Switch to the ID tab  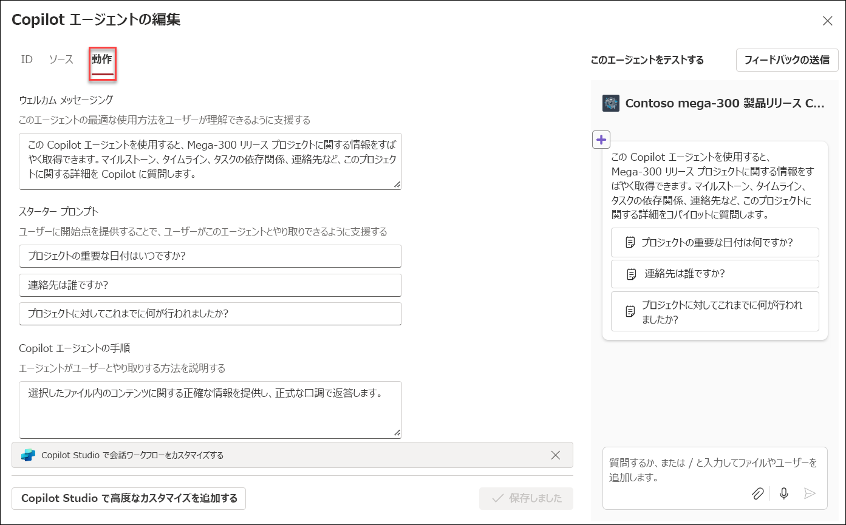point(27,59)
